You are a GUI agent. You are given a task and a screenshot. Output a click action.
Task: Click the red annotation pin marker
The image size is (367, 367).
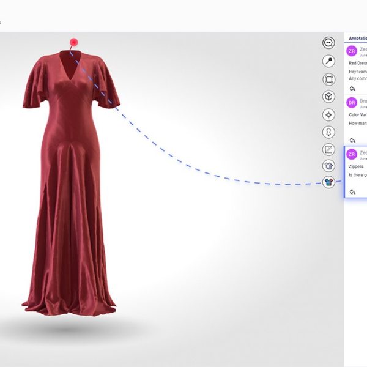pyautogui.click(x=74, y=42)
